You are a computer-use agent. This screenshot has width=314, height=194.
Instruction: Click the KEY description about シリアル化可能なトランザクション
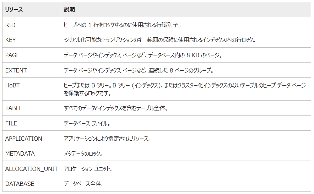point(159,40)
